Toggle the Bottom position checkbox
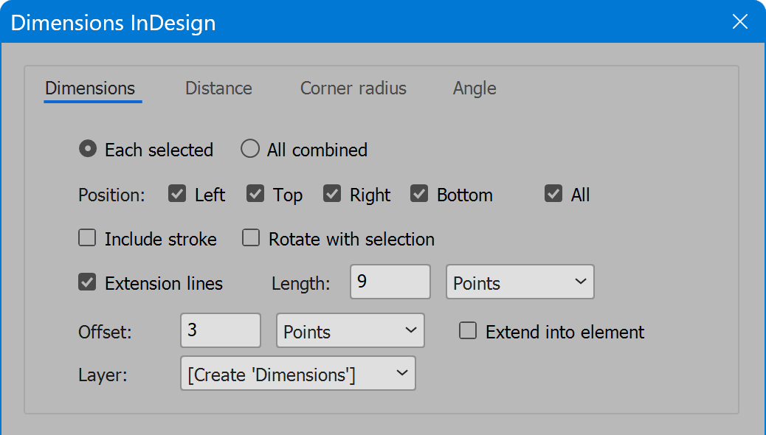Viewport: 766px width, 435px height. click(x=419, y=193)
